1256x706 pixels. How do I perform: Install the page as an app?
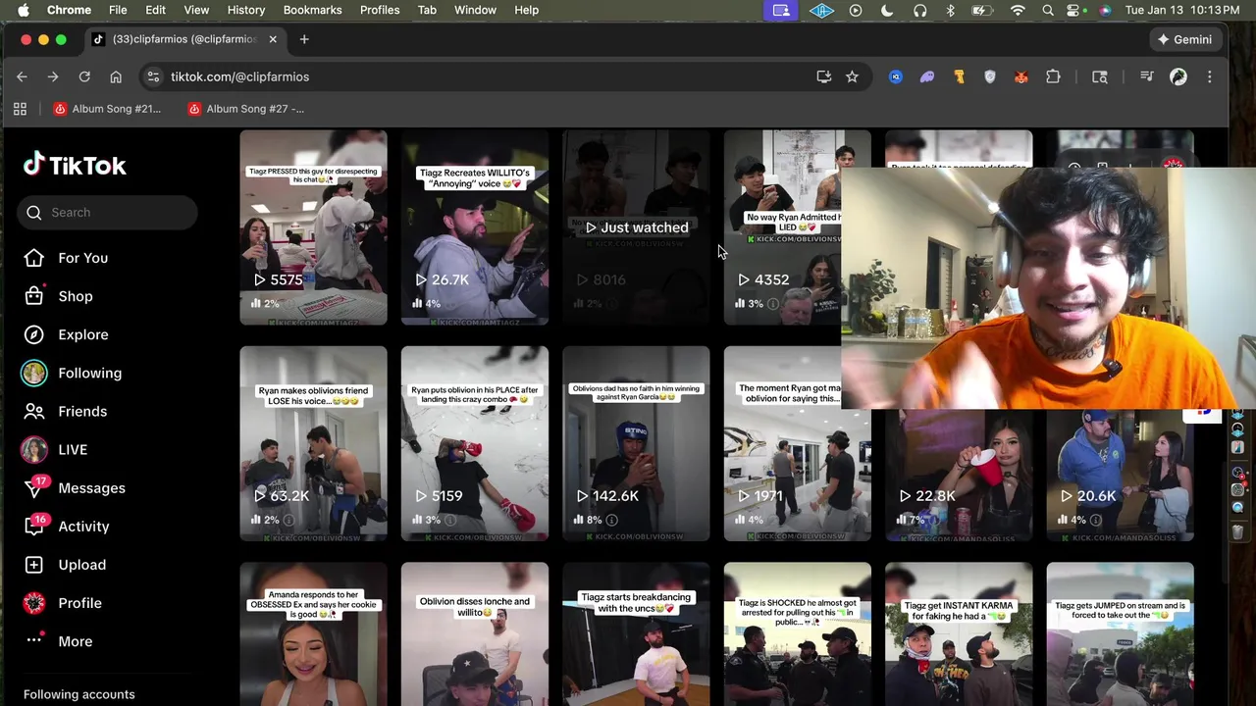(x=824, y=76)
